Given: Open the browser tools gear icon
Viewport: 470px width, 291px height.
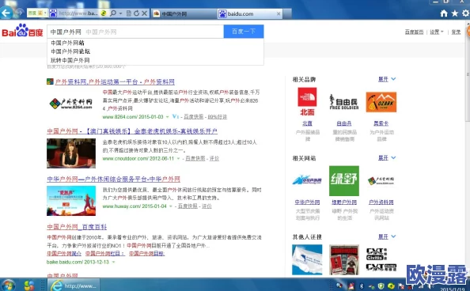Looking at the screenshot, I should [465, 13].
